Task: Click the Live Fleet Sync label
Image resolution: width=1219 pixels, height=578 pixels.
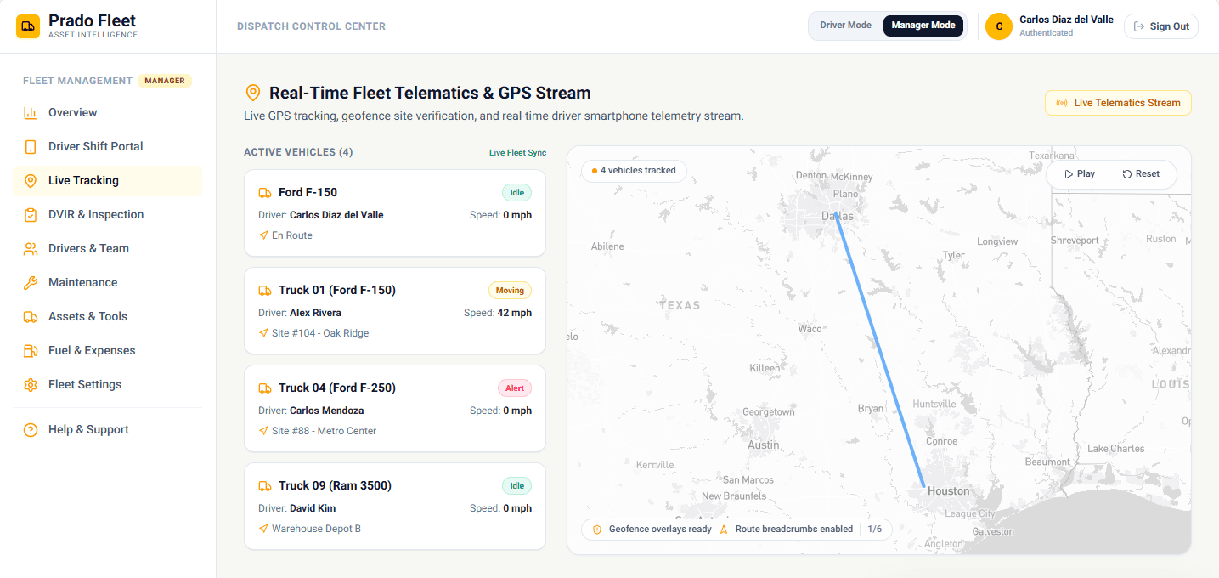Action: click(517, 153)
